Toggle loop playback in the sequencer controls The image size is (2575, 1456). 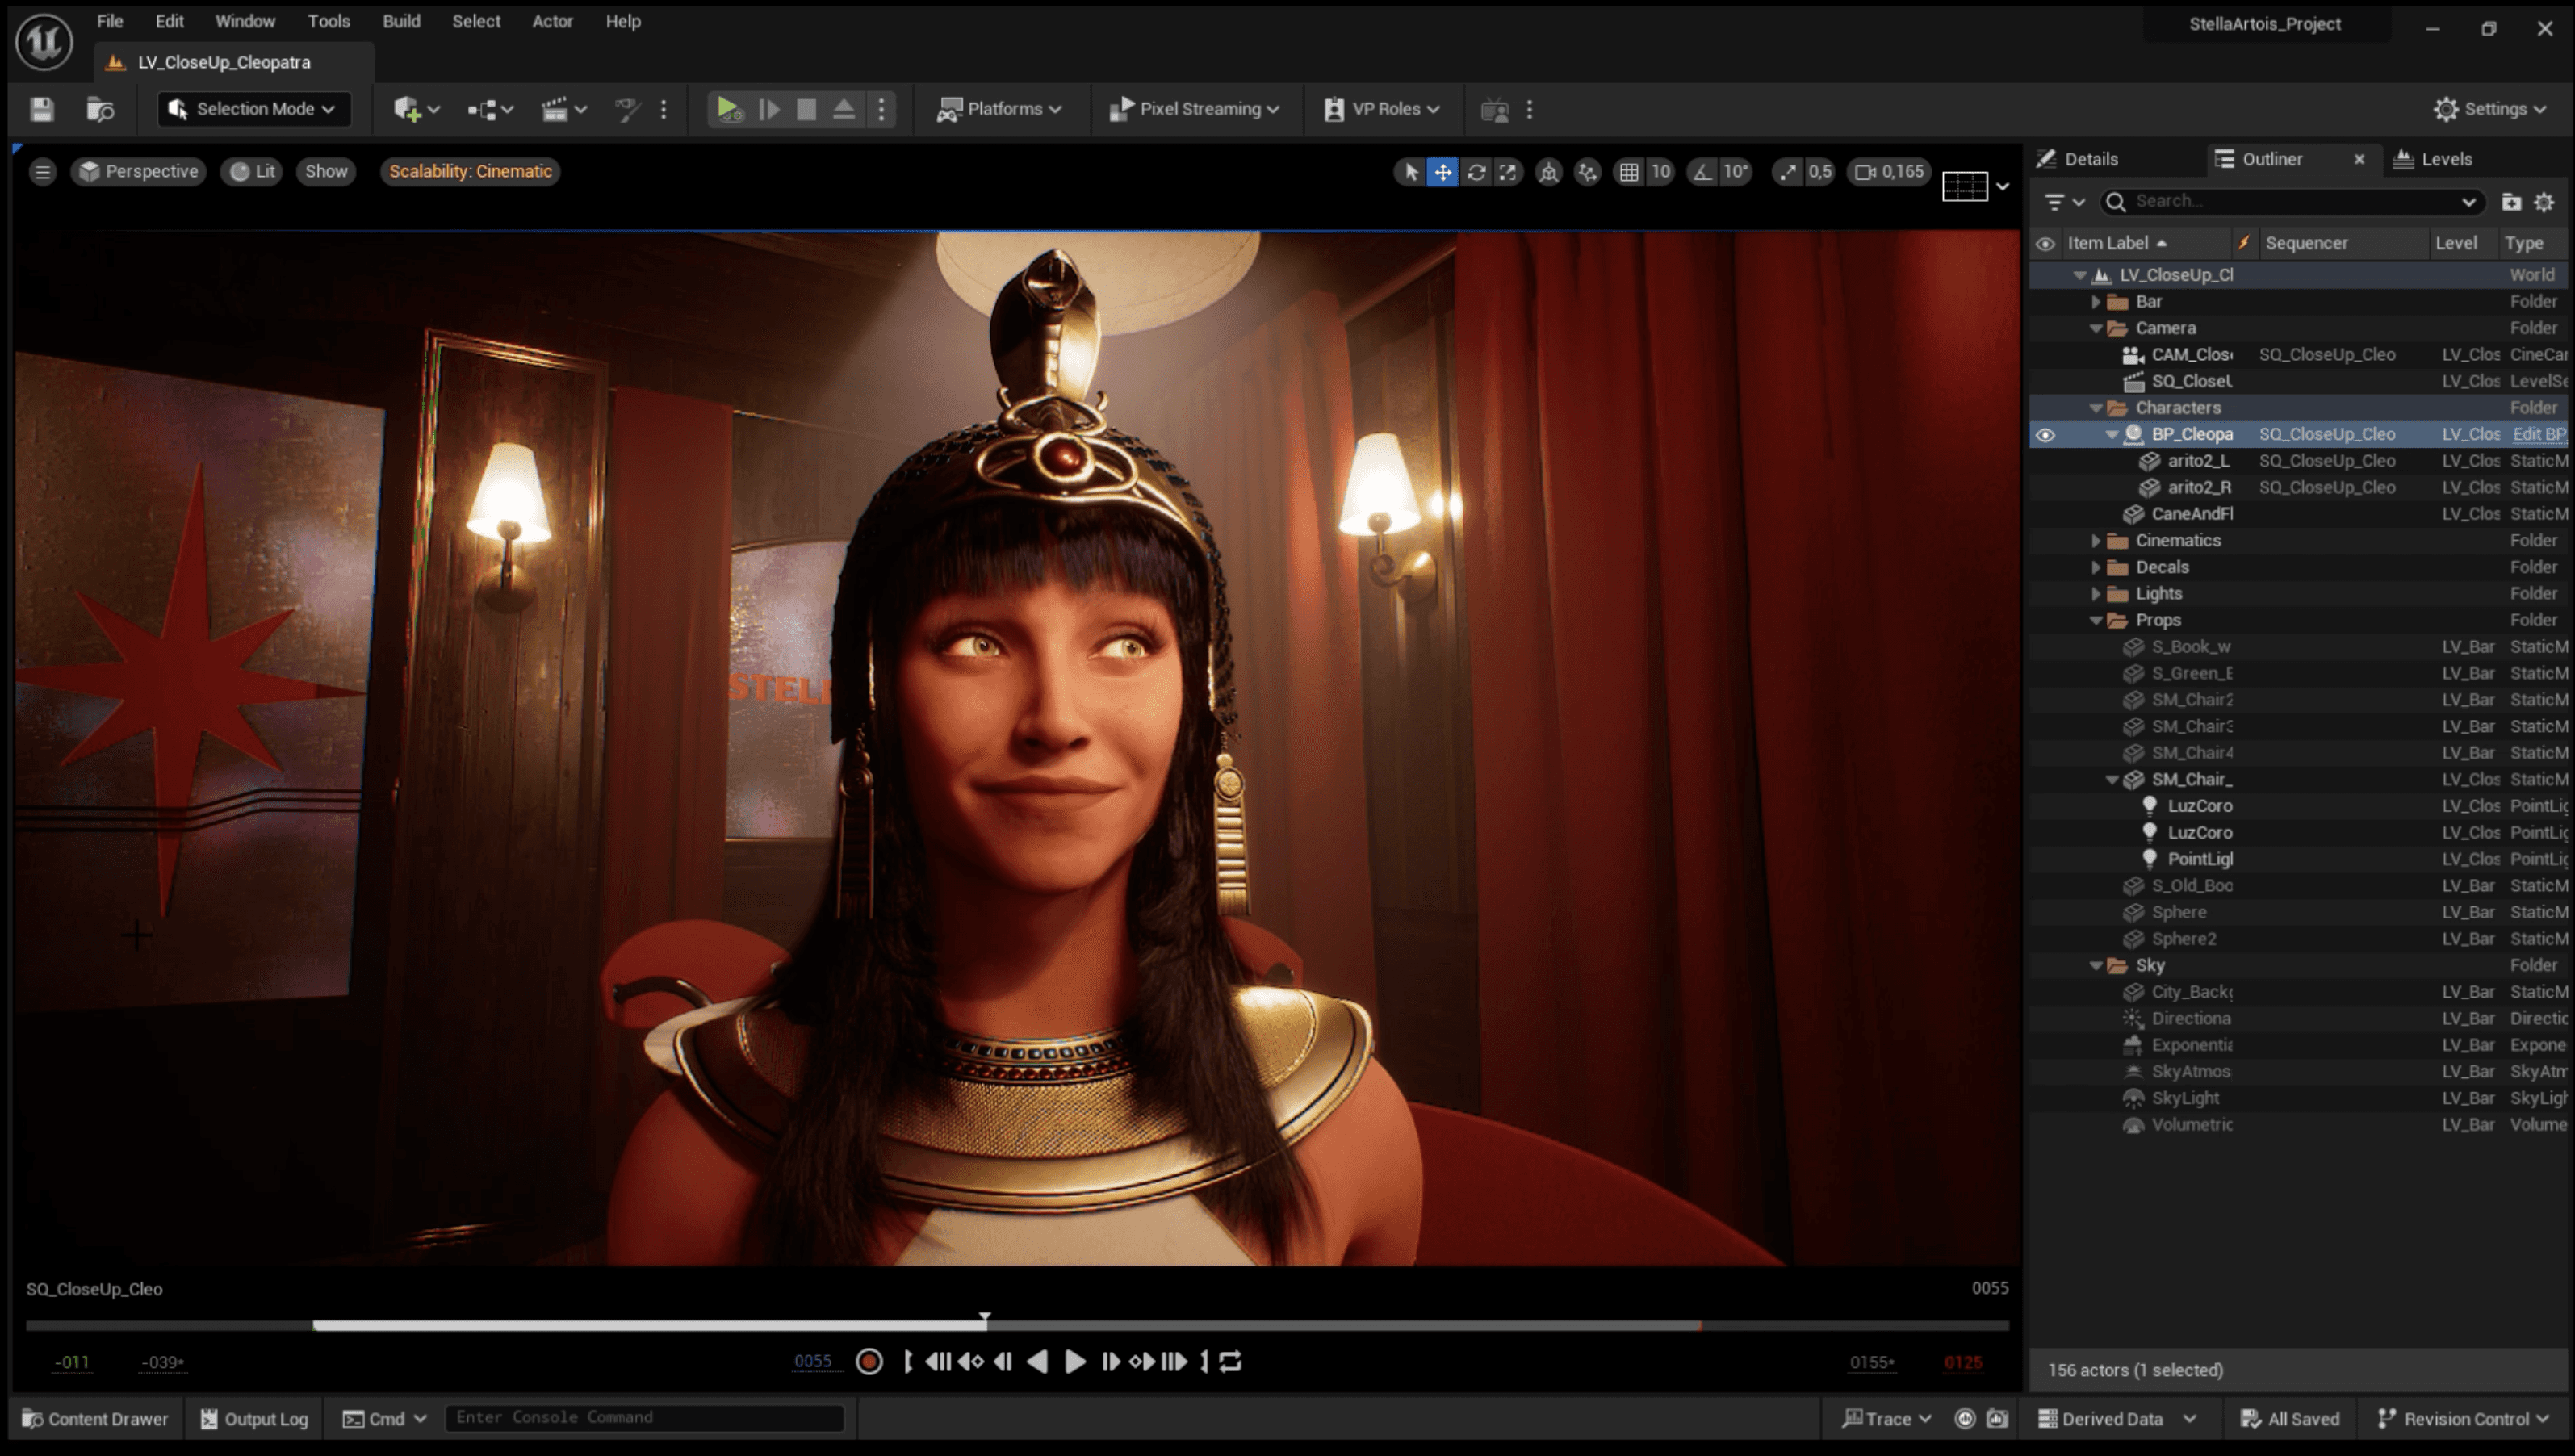pyautogui.click(x=1231, y=1362)
